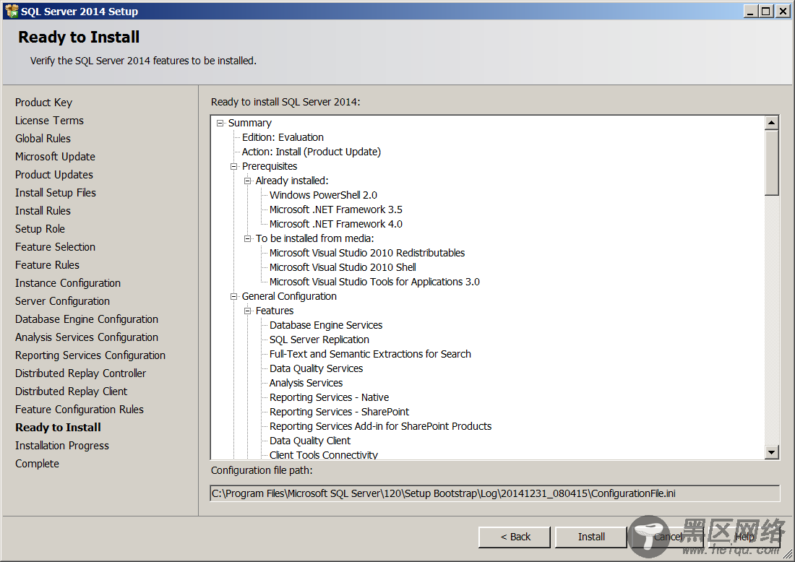Select the Server Configuration step
Screen dimensions: 795x562
coord(62,301)
